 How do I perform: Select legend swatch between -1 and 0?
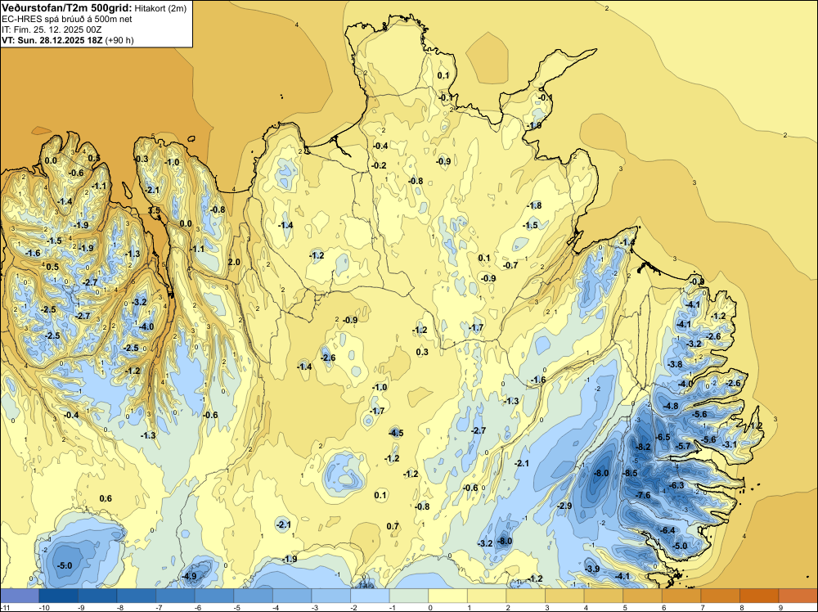[x=409, y=596]
